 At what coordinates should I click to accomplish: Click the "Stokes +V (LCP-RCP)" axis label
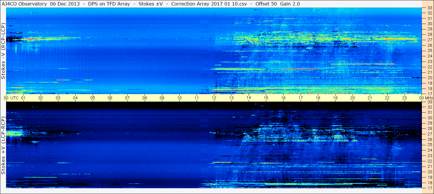pyautogui.click(x=3, y=145)
